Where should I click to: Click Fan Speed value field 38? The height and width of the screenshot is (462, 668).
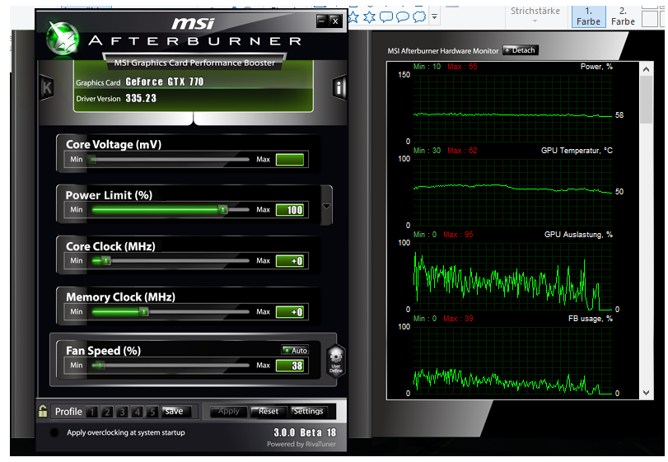290,366
